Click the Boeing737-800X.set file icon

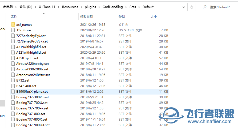point(13,120)
